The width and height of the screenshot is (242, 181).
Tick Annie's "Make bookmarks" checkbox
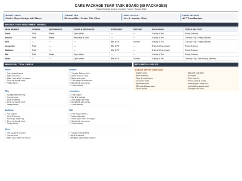click(x=5, y=76)
